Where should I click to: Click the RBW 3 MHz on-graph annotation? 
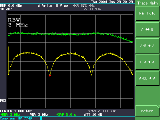[x=18, y=22]
